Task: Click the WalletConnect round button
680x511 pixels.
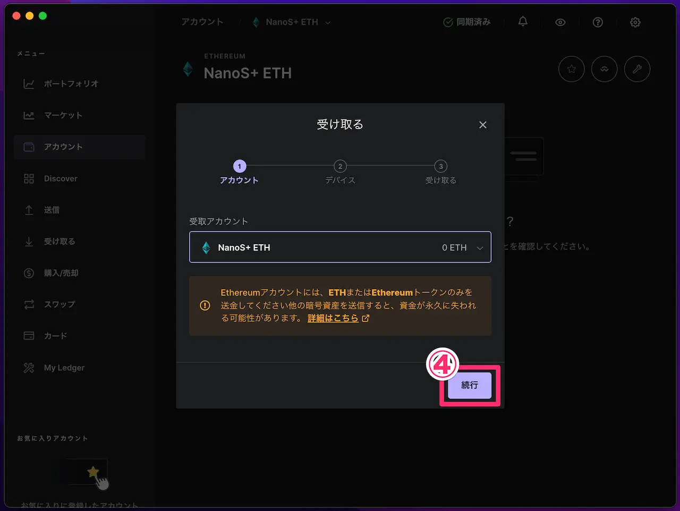Action: pyautogui.click(x=605, y=69)
